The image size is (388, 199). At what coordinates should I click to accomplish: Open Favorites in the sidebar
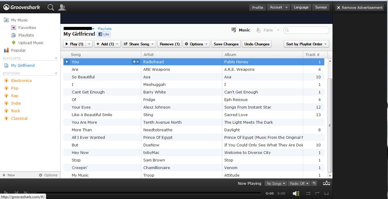click(27, 28)
